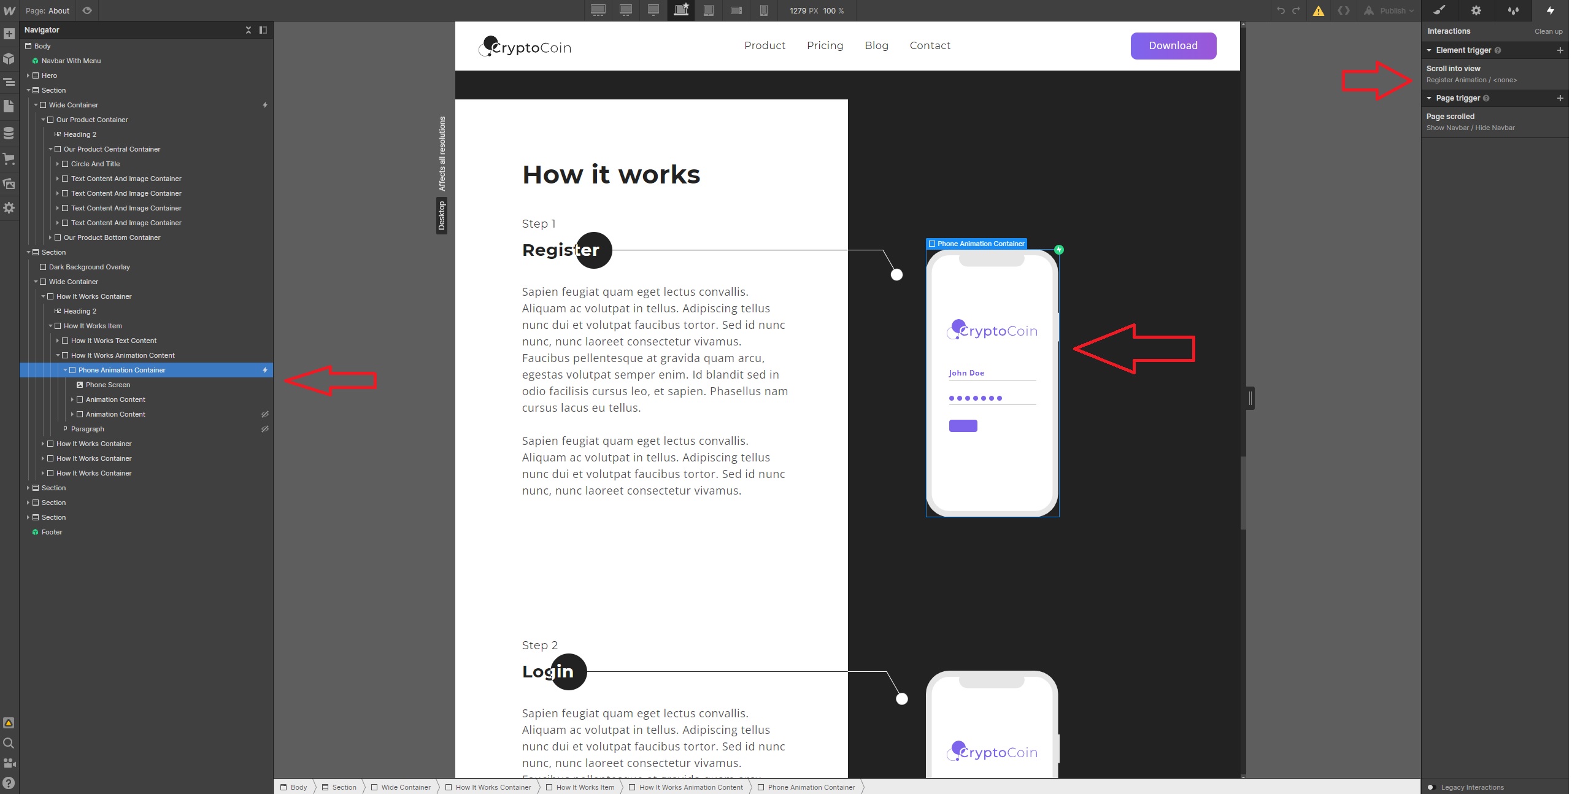
Task: Click the purple Download button
Action: pyautogui.click(x=1174, y=46)
